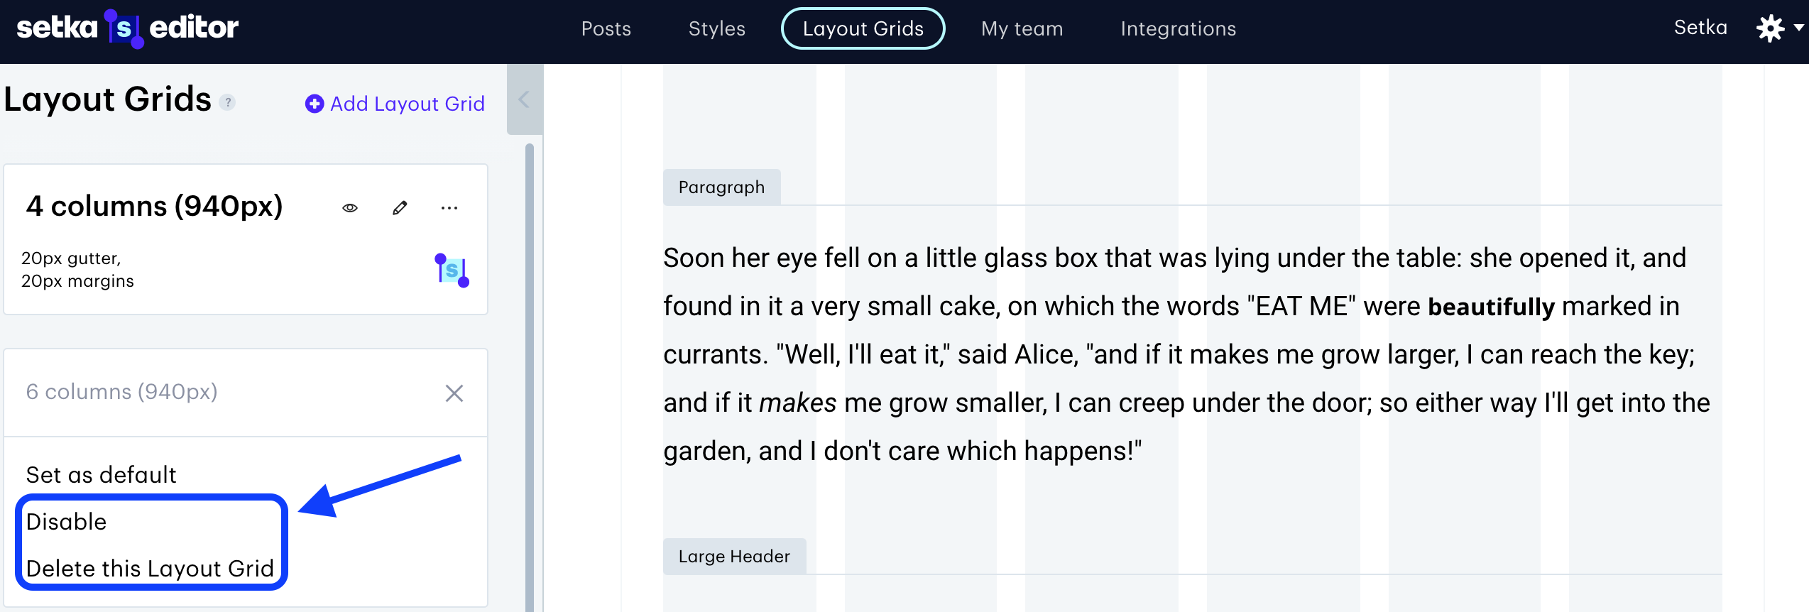
Task: Go to the Styles tab
Action: (716, 29)
